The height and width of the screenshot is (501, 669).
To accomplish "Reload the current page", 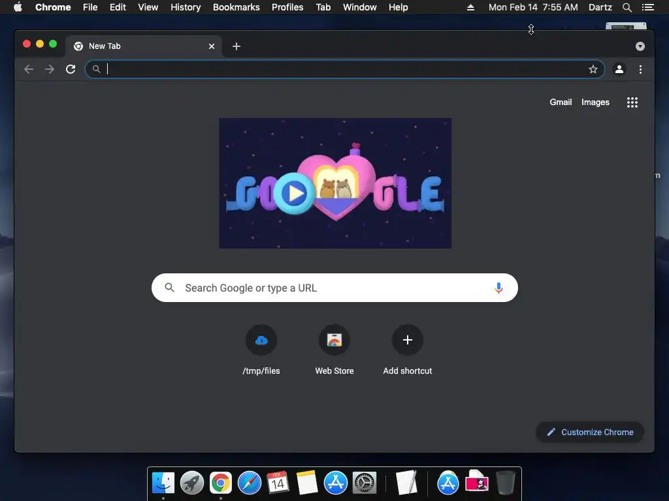I will pos(71,69).
